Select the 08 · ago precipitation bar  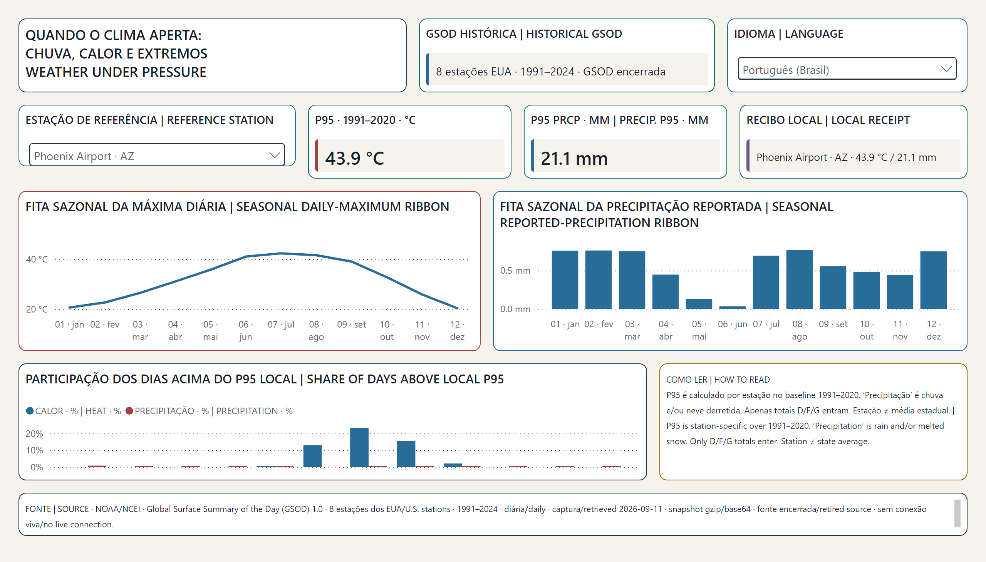[799, 279]
